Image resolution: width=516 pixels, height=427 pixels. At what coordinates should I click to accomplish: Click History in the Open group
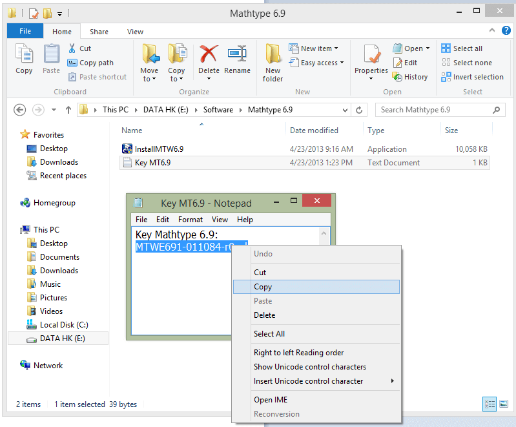pos(410,77)
